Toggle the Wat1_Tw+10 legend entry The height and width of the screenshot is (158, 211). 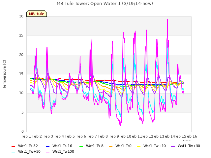tap(151, 146)
